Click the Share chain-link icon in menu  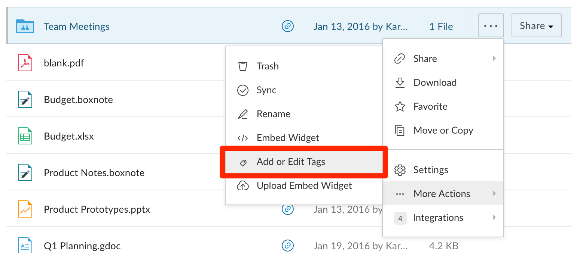point(400,59)
